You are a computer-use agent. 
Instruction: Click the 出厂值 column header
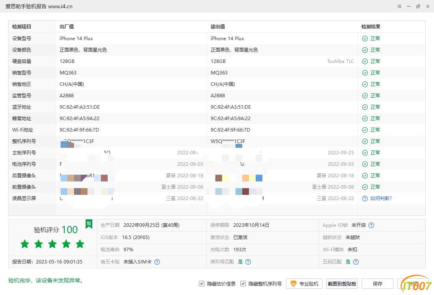point(67,27)
